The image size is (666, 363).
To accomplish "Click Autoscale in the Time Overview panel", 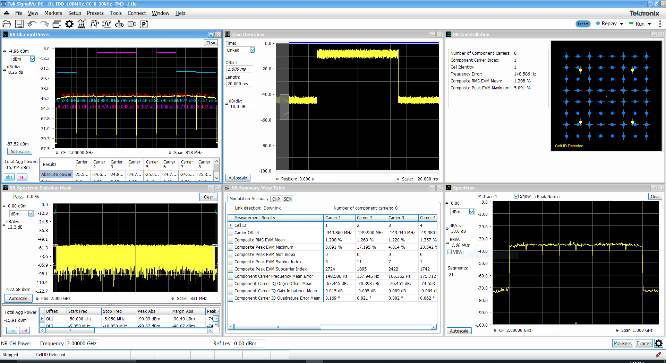I will [x=238, y=178].
